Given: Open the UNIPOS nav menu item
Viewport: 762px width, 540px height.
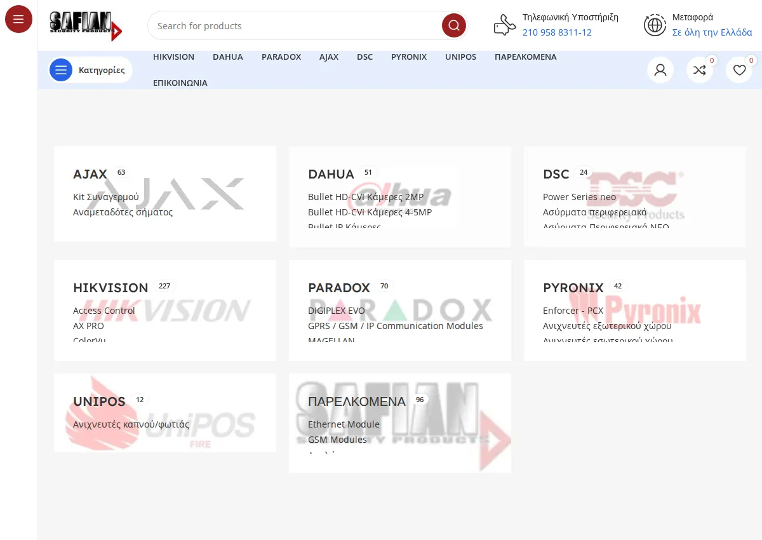Looking at the screenshot, I should pyautogui.click(x=460, y=57).
